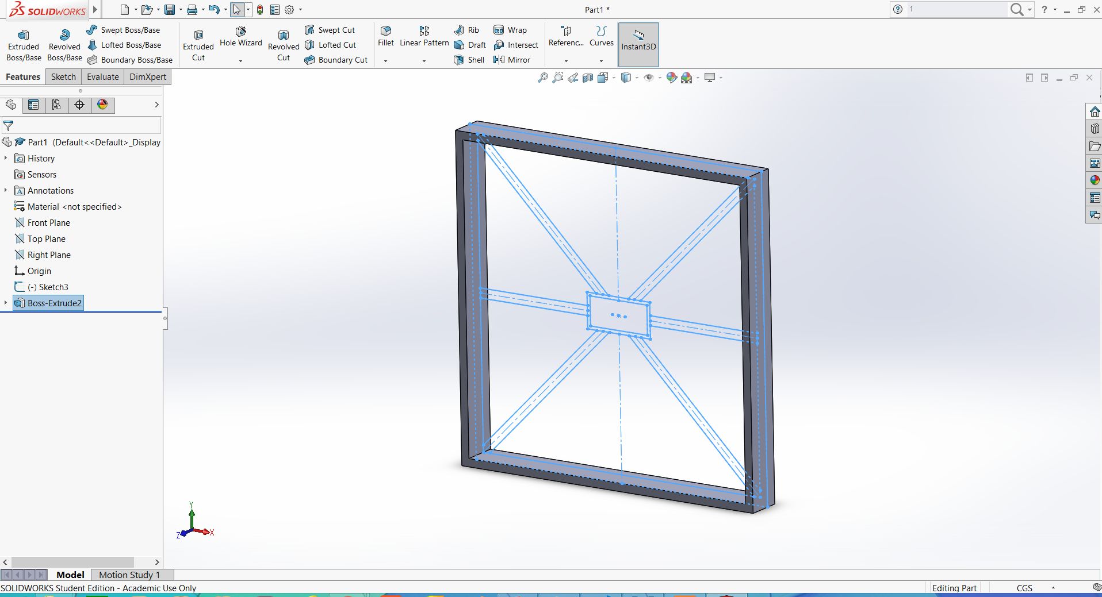Image resolution: width=1102 pixels, height=597 pixels.
Task: Open the DimXpert tab
Action: coord(148,77)
